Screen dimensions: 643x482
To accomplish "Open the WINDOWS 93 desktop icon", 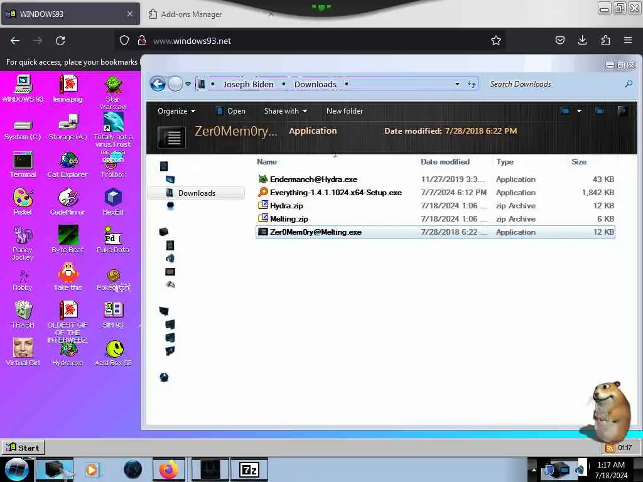I will pos(23,88).
